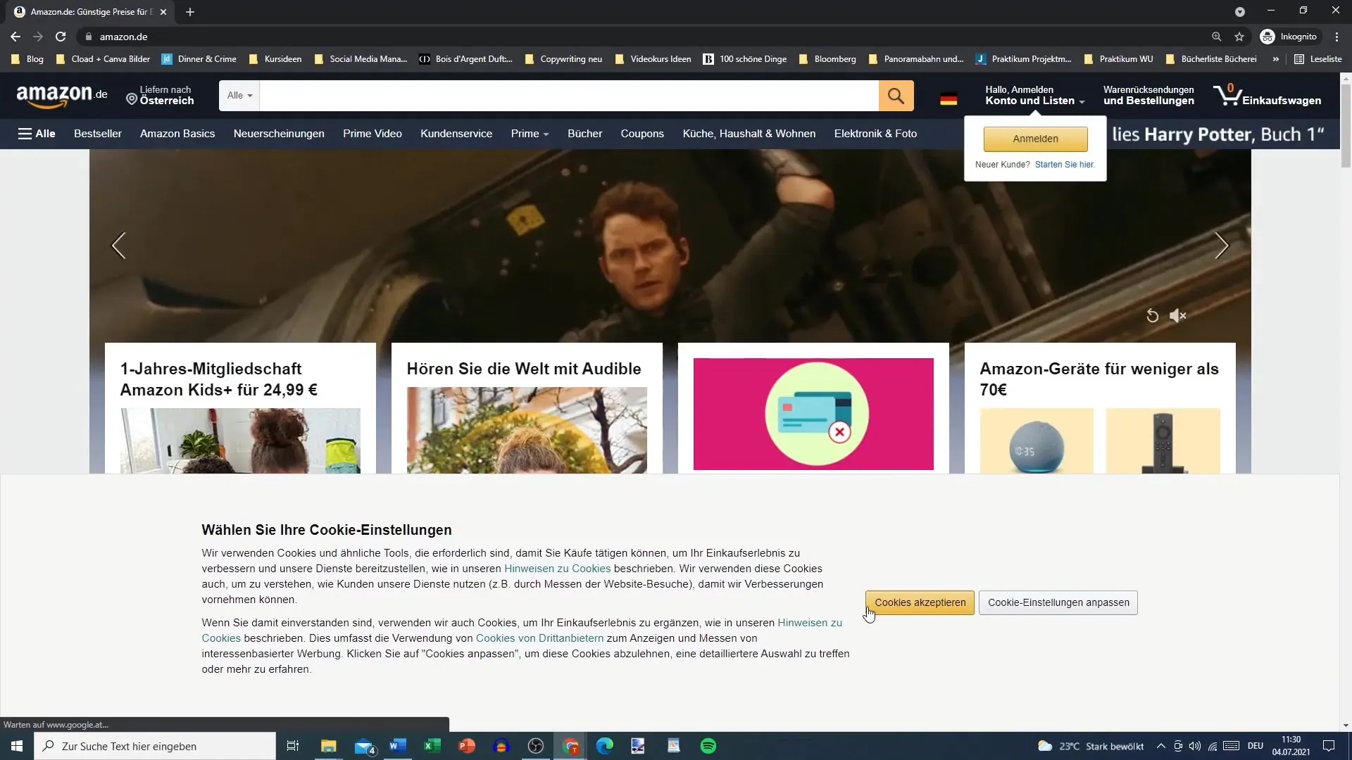Image resolution: width=1352 pixels, height=760 pixels.
Task: Select Neuerscheinungen in navigation
Action: (279, 134)
